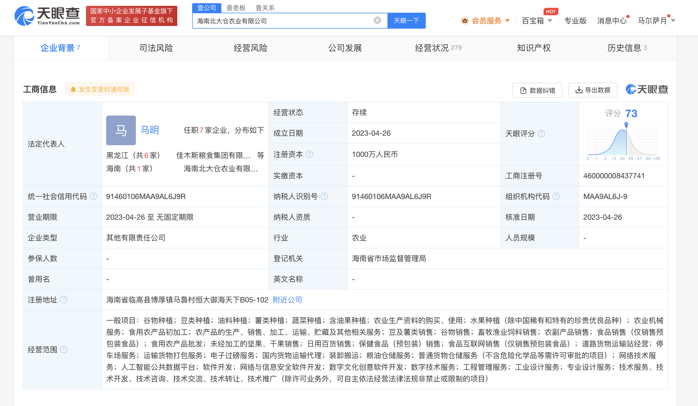Open the 公司发展 tab
698x406 pixels.
pos(345,48)
